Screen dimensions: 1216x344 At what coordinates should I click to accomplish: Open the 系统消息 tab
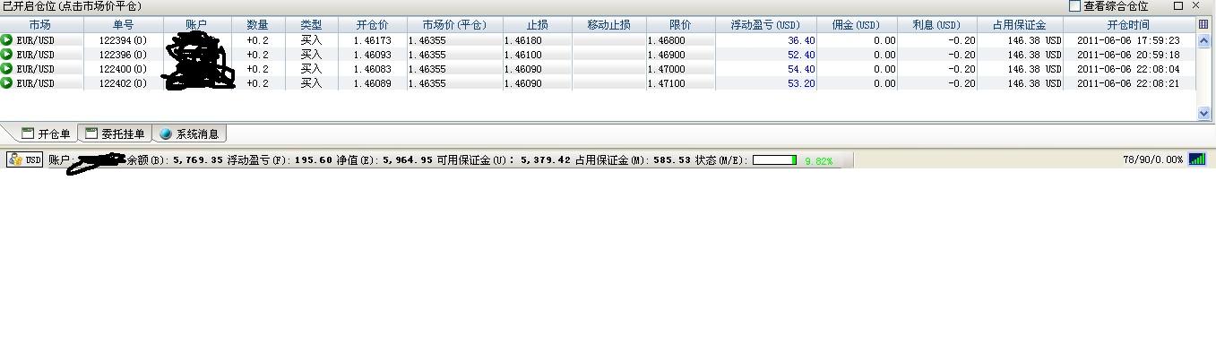coord(189,134)
